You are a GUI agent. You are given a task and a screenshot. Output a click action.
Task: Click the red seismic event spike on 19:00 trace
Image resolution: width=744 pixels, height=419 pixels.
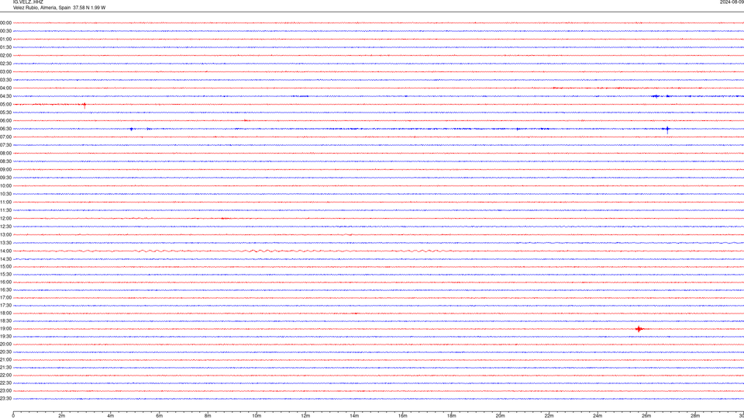point(639,329)
